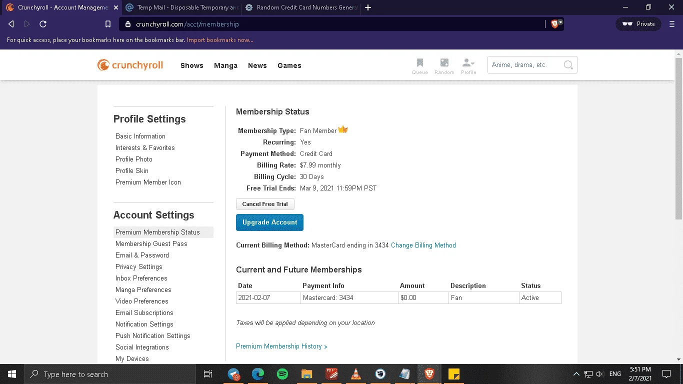
Task: Bookmark this page icon
Action: (x=108, y=24)
